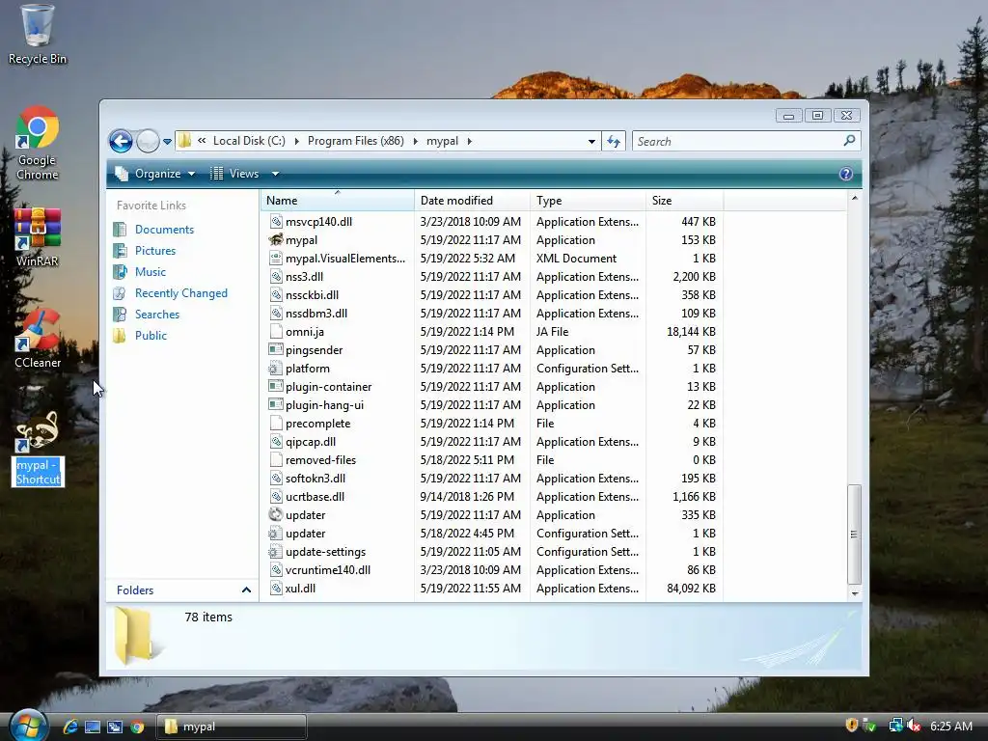Select the precomplete file

[x=317, y=424]
